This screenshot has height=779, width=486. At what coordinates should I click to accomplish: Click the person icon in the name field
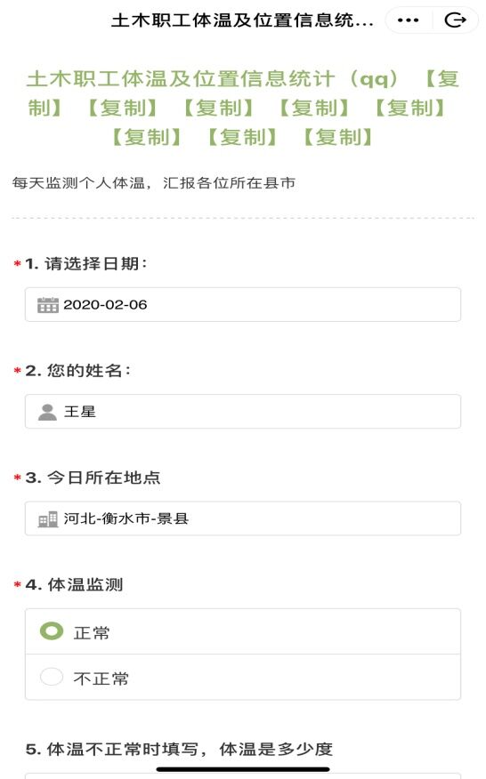pyautogui.click(x=47, y=412)
